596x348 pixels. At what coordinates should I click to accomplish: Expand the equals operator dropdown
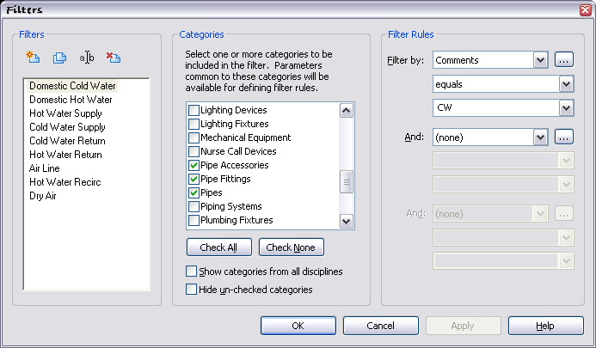pos(565,84)
